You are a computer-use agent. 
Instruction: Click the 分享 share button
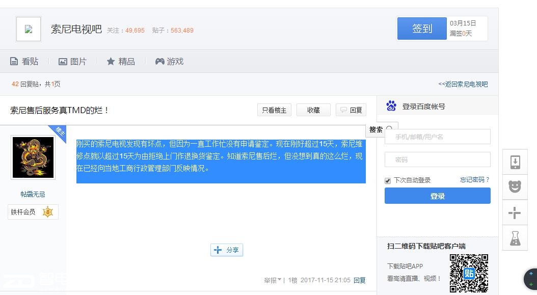(227, 250)
